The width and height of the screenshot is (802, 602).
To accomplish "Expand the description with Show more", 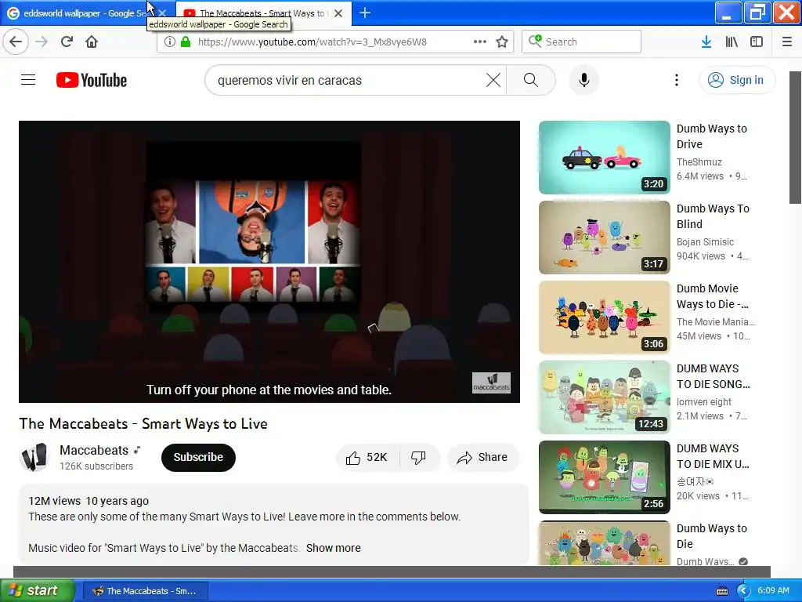I will [x=334, y=548].
